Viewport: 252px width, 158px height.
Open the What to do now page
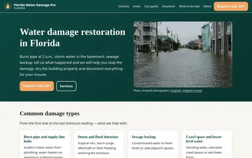(x=189, y=6)
